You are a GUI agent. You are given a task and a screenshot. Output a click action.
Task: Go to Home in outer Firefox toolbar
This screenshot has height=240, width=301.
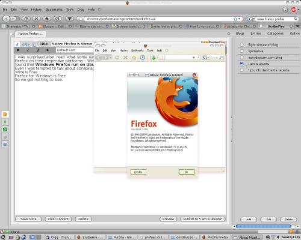tap(47, 19)
